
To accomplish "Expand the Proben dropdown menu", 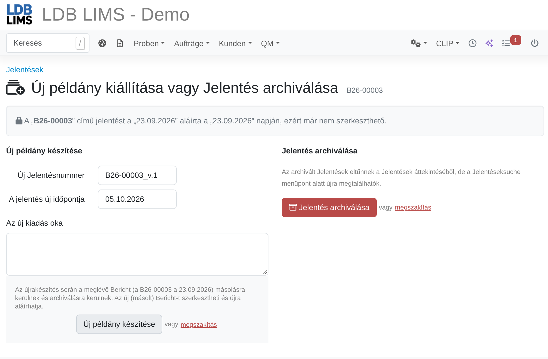I will tap(149, 43).
